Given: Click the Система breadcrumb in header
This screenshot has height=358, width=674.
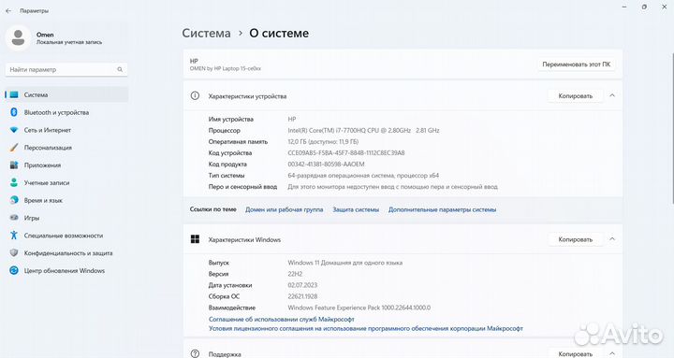Looking at the screenshot, I should [x=206, y=34].
